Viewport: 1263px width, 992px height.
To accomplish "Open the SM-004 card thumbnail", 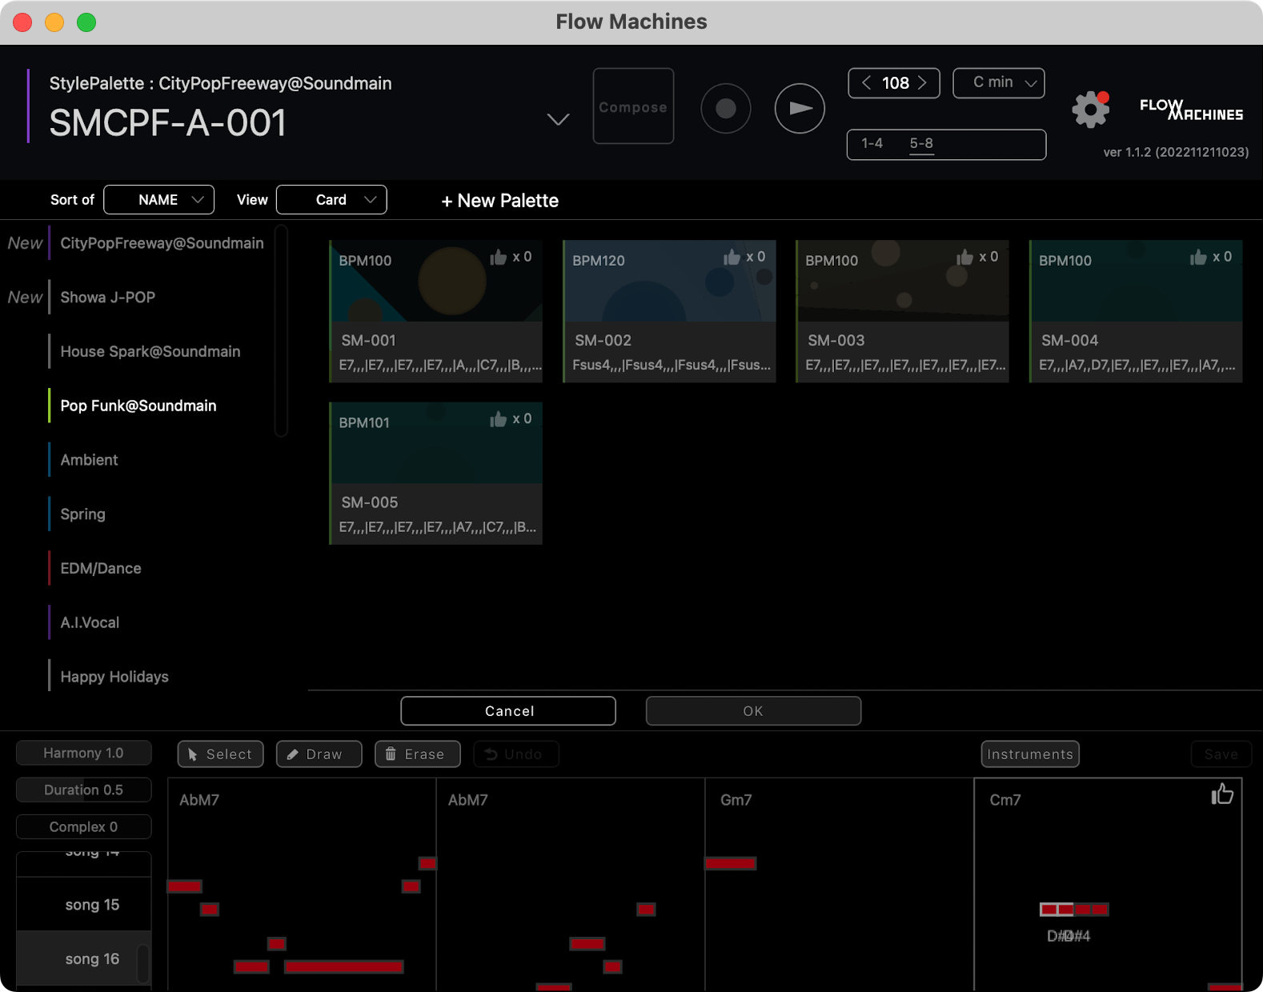I will pyautogui.click(x=1136, y=282).
